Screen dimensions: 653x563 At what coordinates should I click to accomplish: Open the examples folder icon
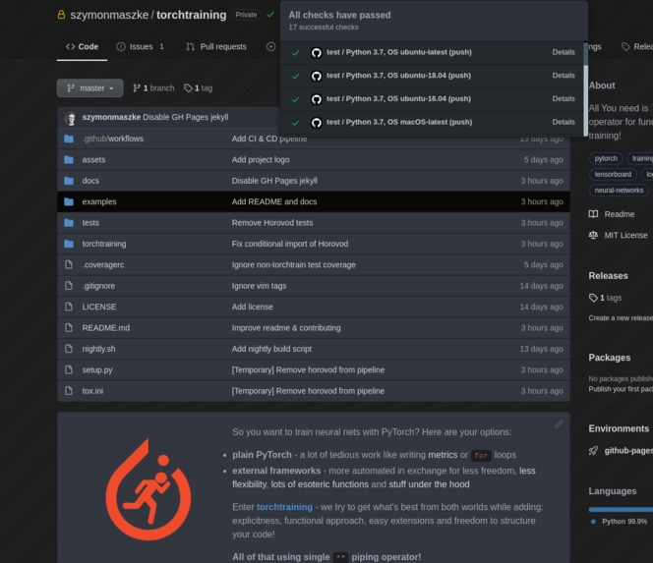click(x=69, y=201)
